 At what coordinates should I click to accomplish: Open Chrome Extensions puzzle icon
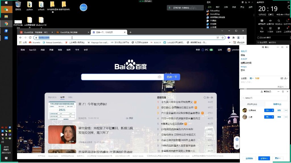(234, 38)
